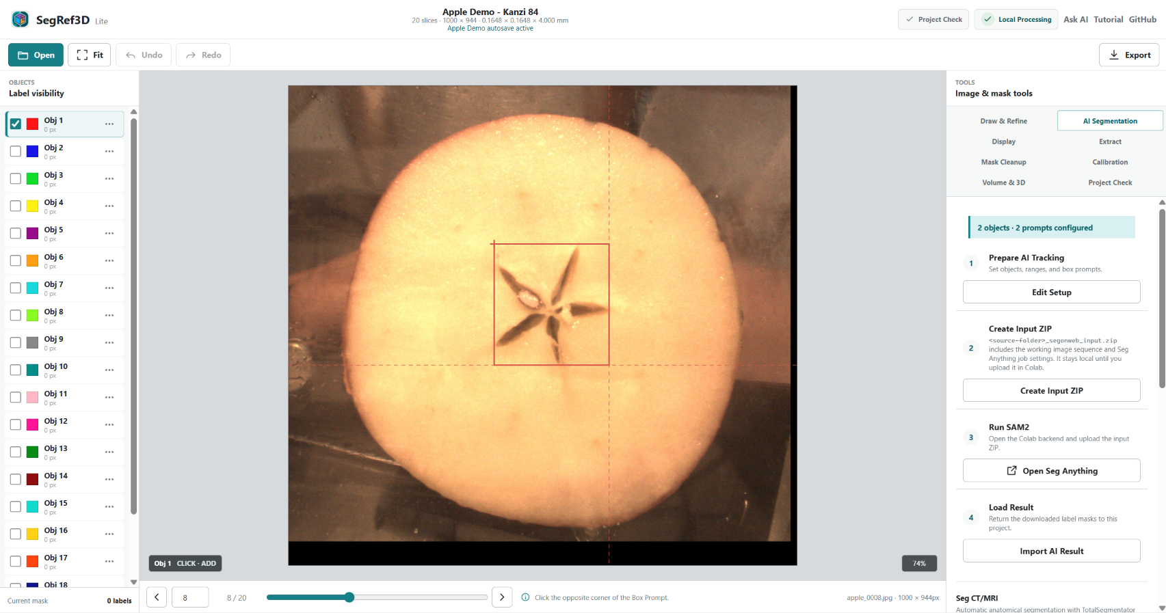Open the Obj 12 more-options ellipsis
Image resolution: width=1166 pixels, height=613 pixels.
click(109, 424)
